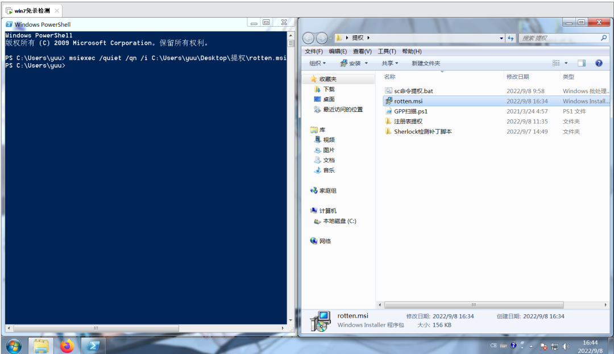Launch Firefox from the taskbar
614x354 pixels.
pos(68,345)
